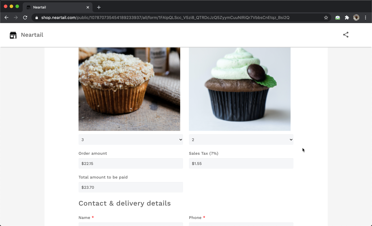This screenshot has height=226, width=372.
Task: Open the muffin quantity dropdown showing 3
Action: click(130, 140)
